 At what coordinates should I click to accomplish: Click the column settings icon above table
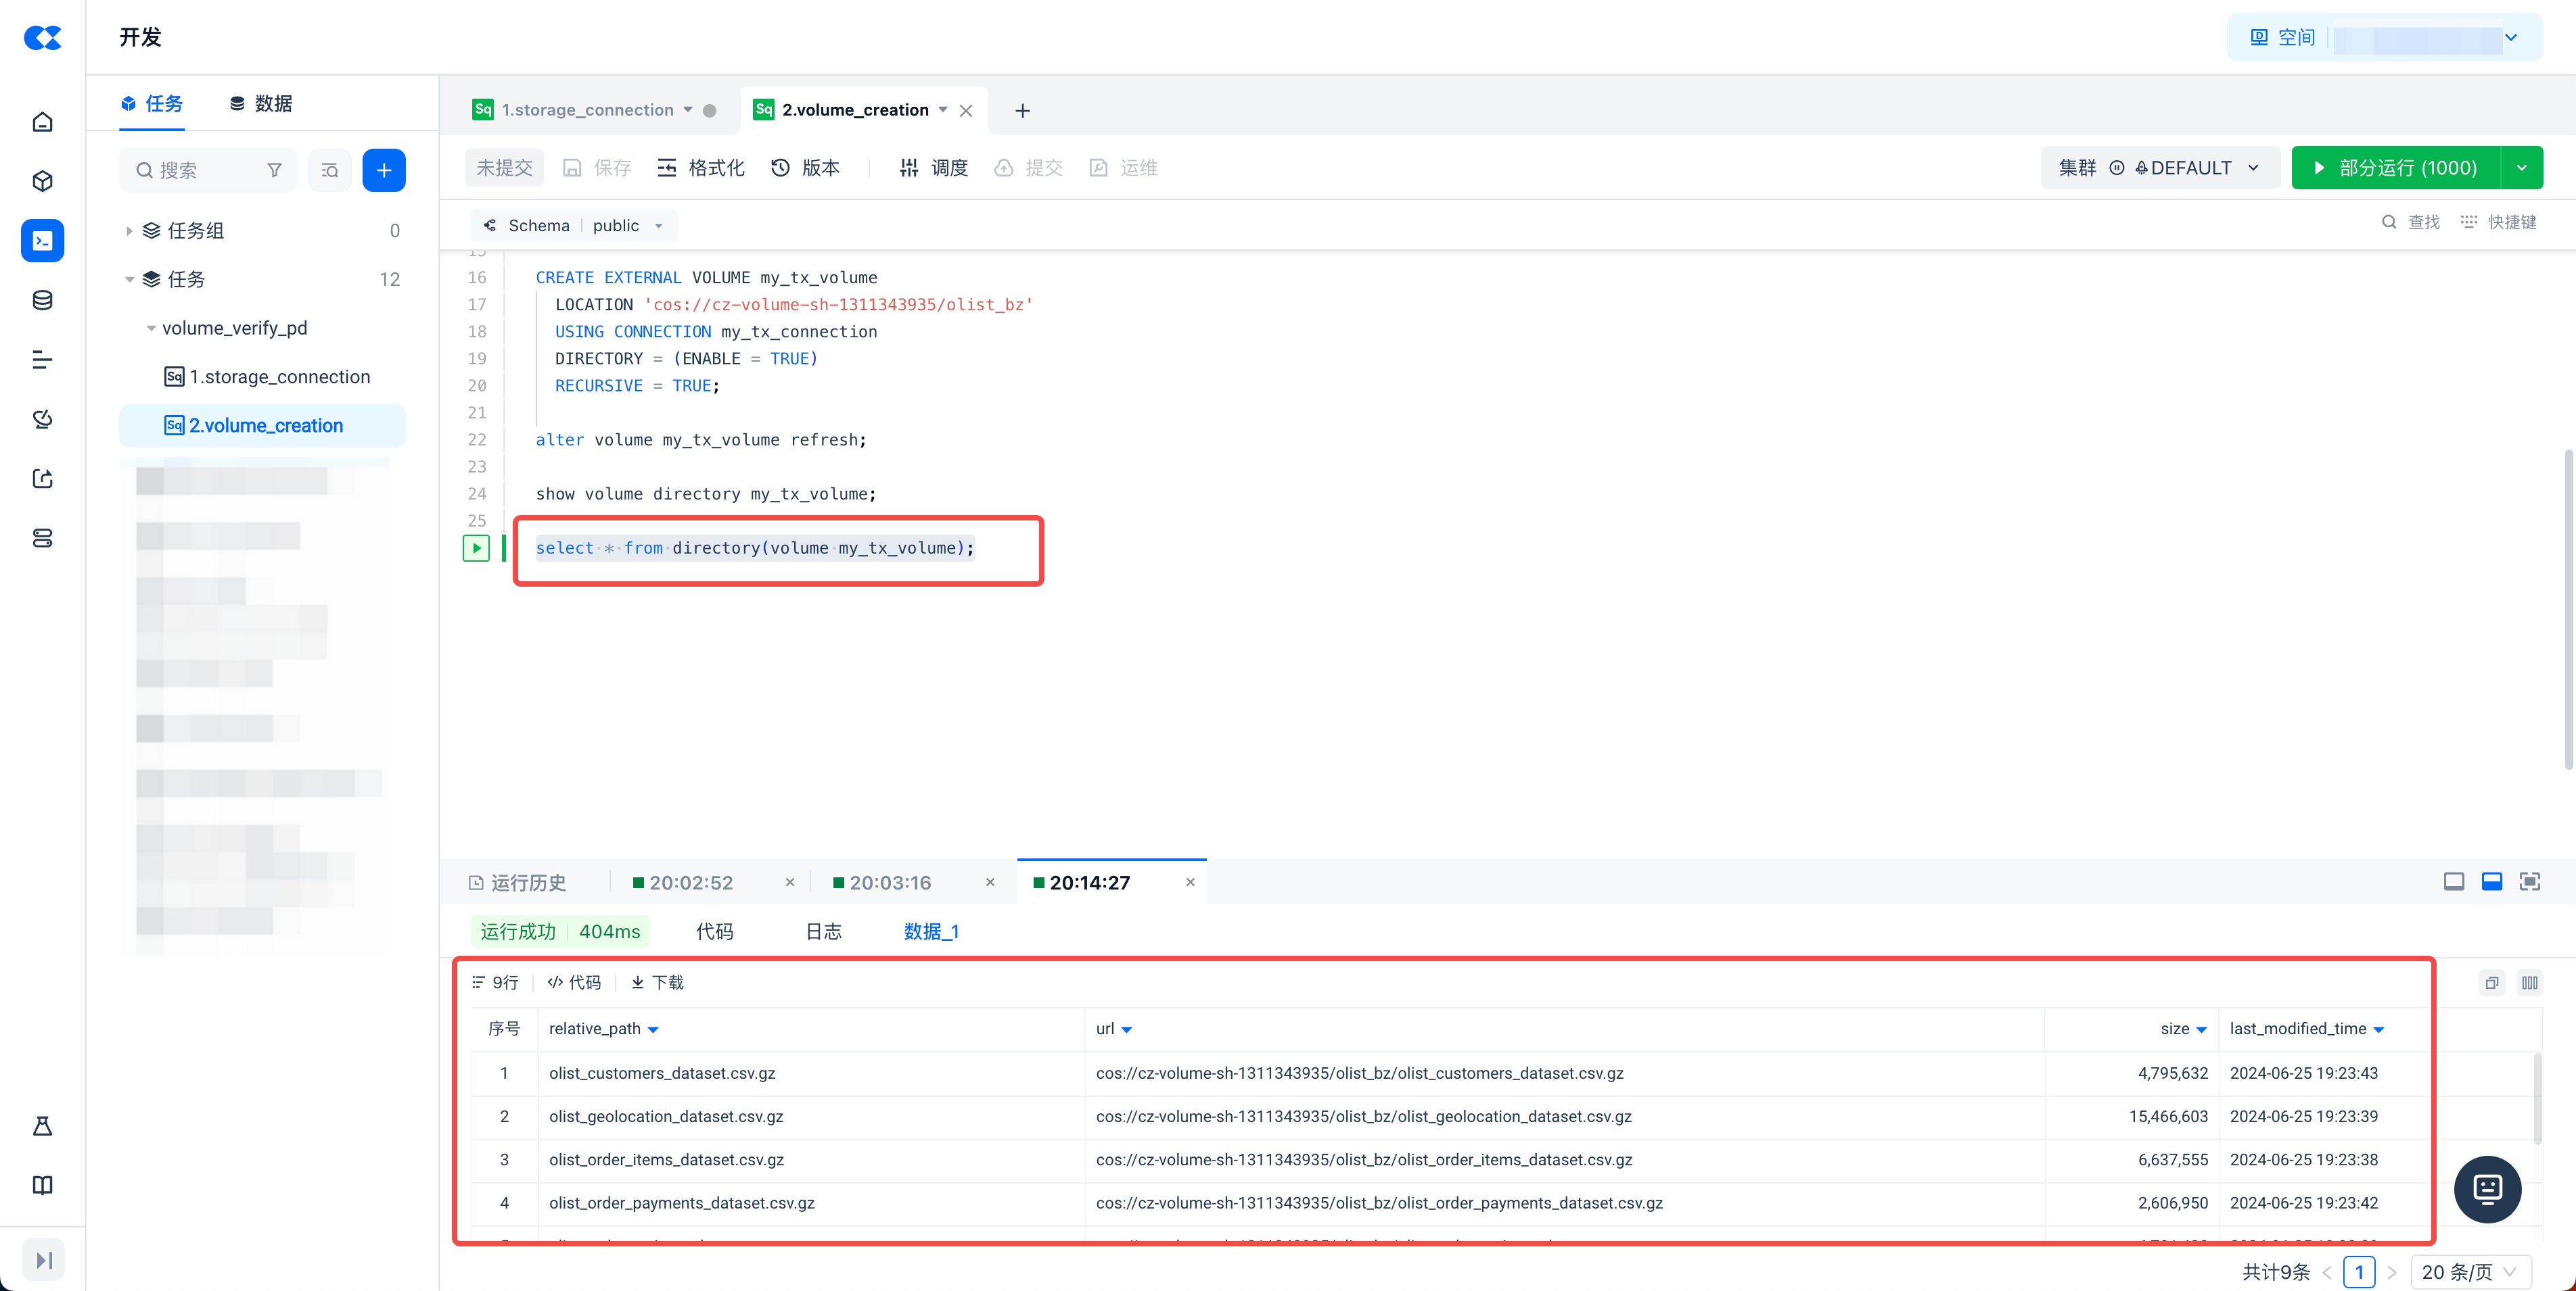2529,982
